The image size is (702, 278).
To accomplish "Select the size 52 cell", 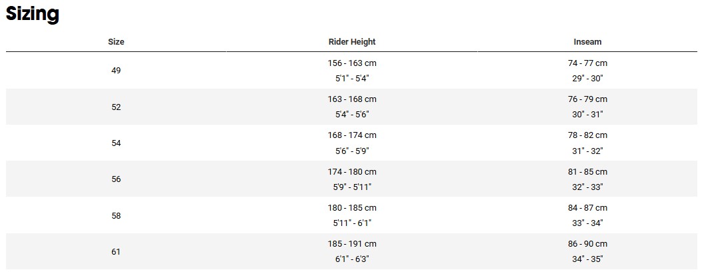I will click(x=116, y=107).
